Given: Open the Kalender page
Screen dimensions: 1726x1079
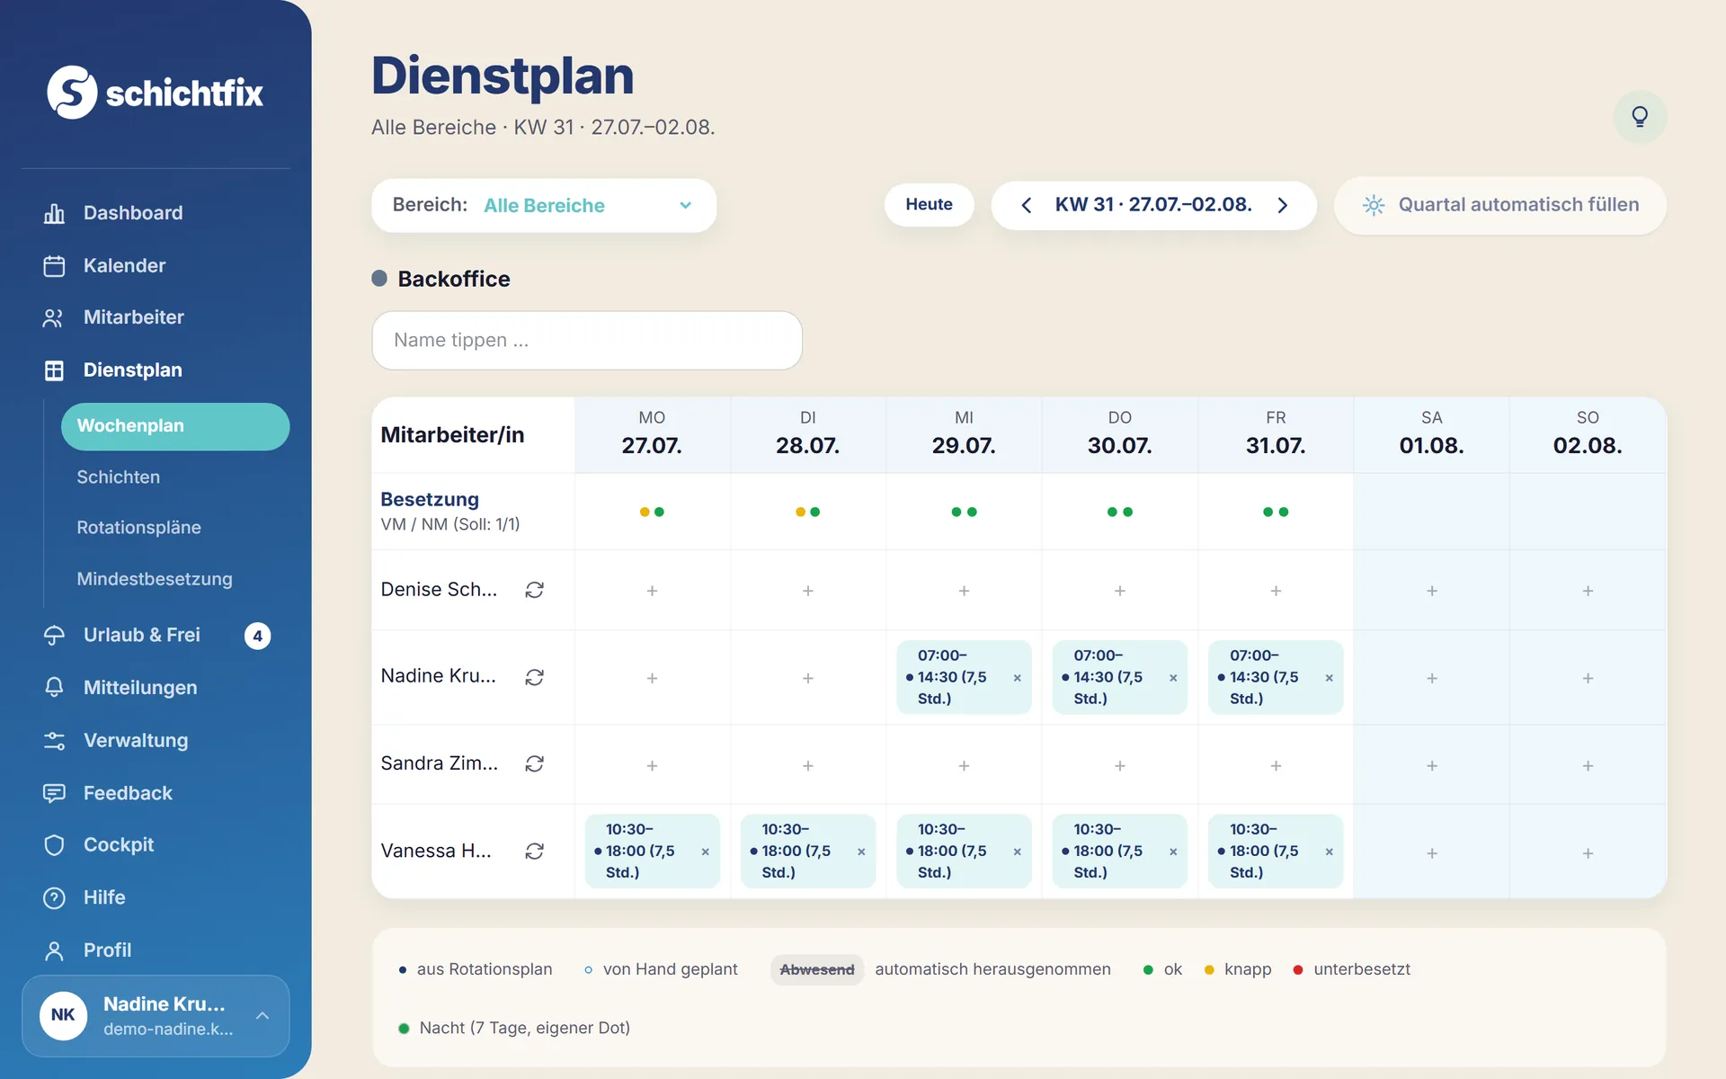Looking at the screenshot, I should point(124,265).
